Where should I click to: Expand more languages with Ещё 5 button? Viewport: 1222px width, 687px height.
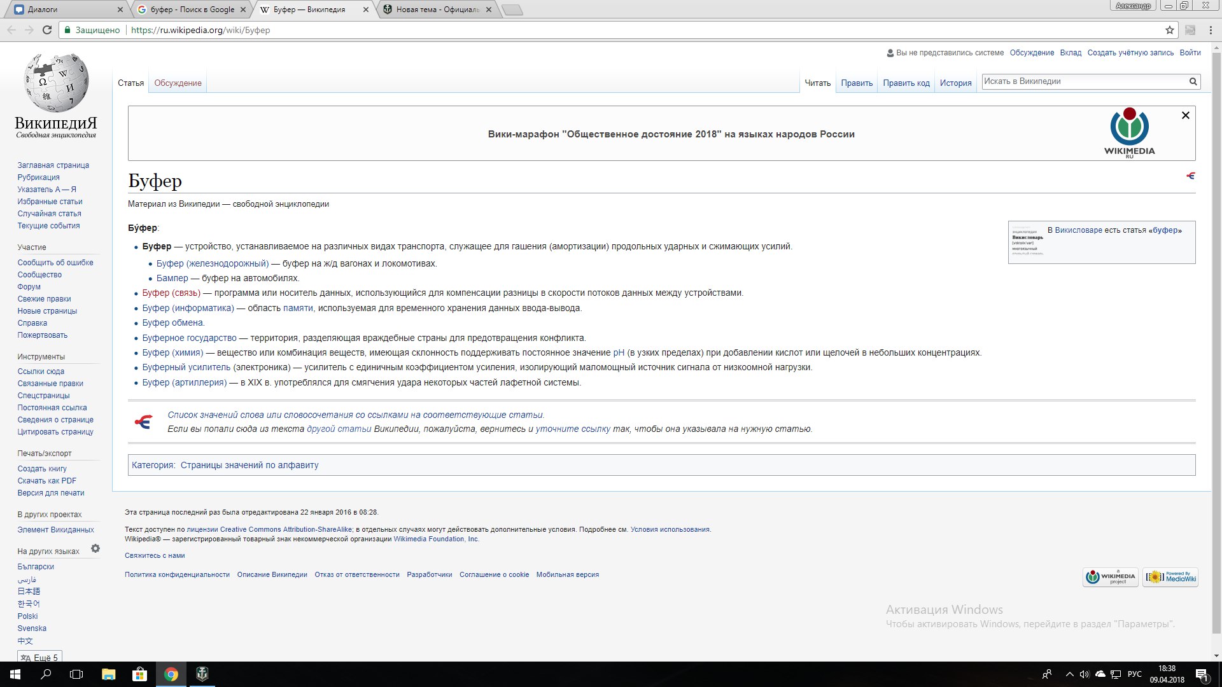coord(39,657)
